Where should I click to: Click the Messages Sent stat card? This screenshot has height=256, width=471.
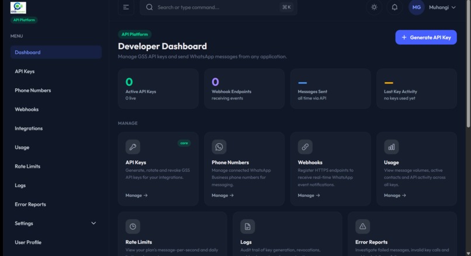pos(330,89)
